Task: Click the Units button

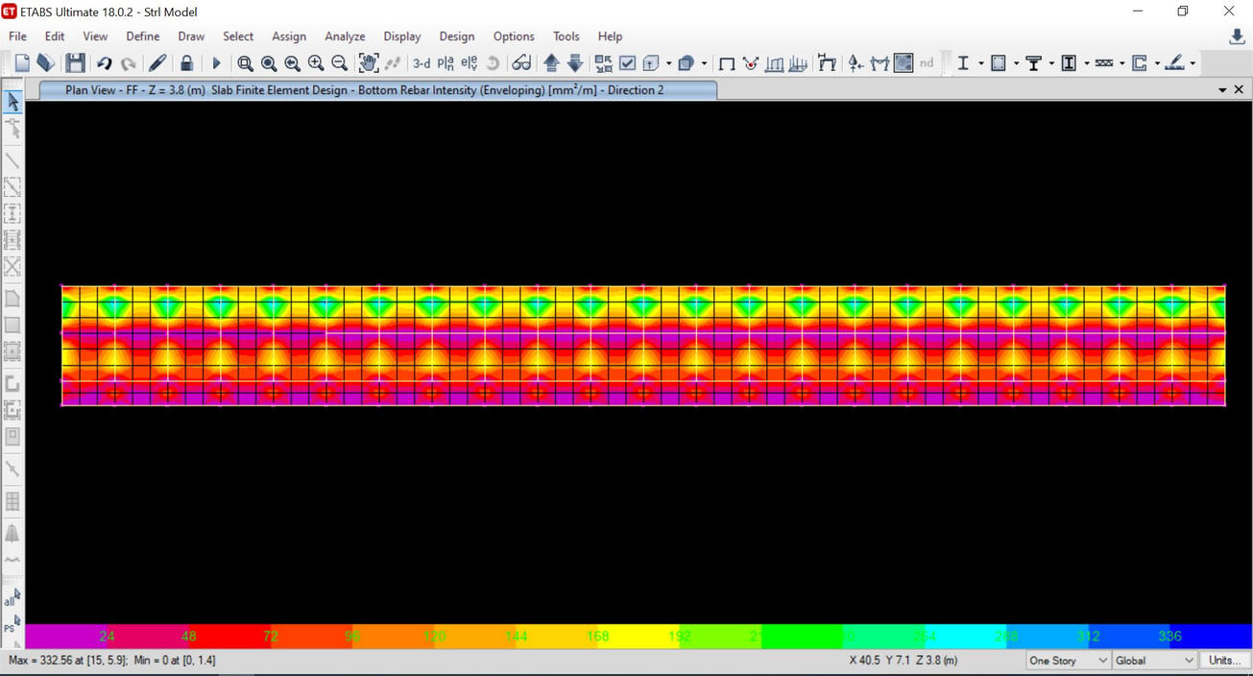Action: [1224, 661]
